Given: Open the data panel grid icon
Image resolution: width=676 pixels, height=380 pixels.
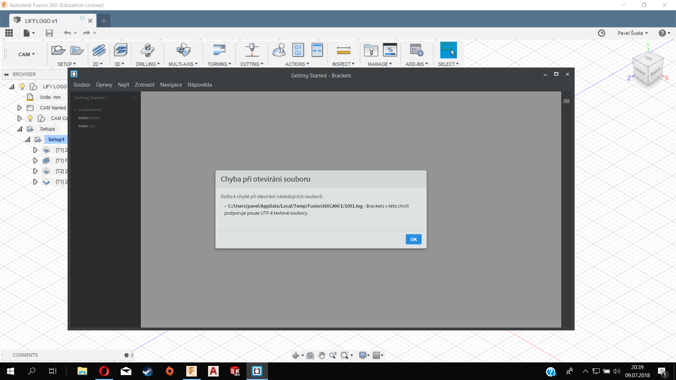Looking at the screenshot, I should pyautogui.click(x=9, y=33).
